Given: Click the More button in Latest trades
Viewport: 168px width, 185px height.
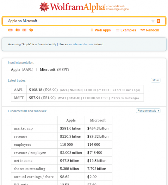Looking at the screenshot, I should tap(156, 80).
